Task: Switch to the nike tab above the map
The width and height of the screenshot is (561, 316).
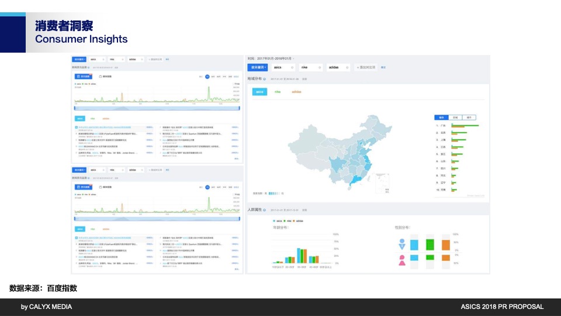Action: (278, 92)
